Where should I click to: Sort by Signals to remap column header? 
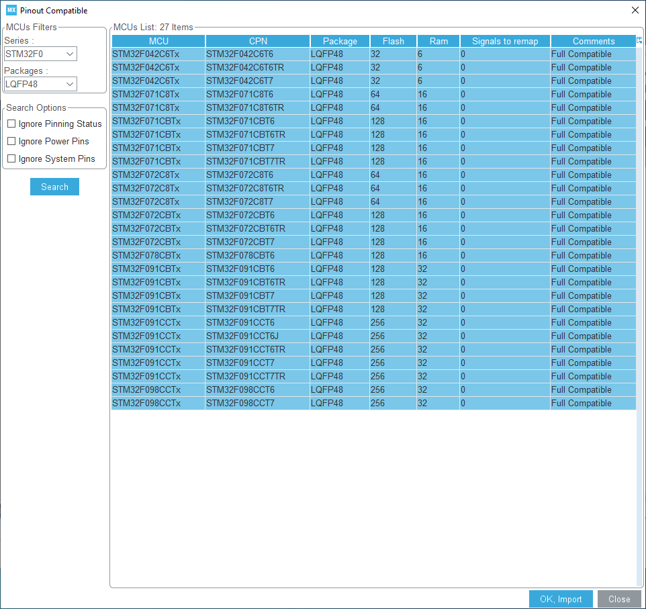(505, 41)
